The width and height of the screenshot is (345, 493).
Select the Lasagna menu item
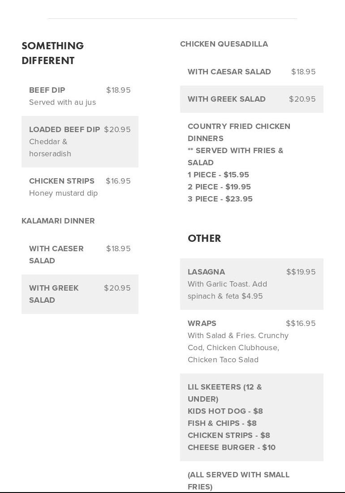tap(206, 272)
